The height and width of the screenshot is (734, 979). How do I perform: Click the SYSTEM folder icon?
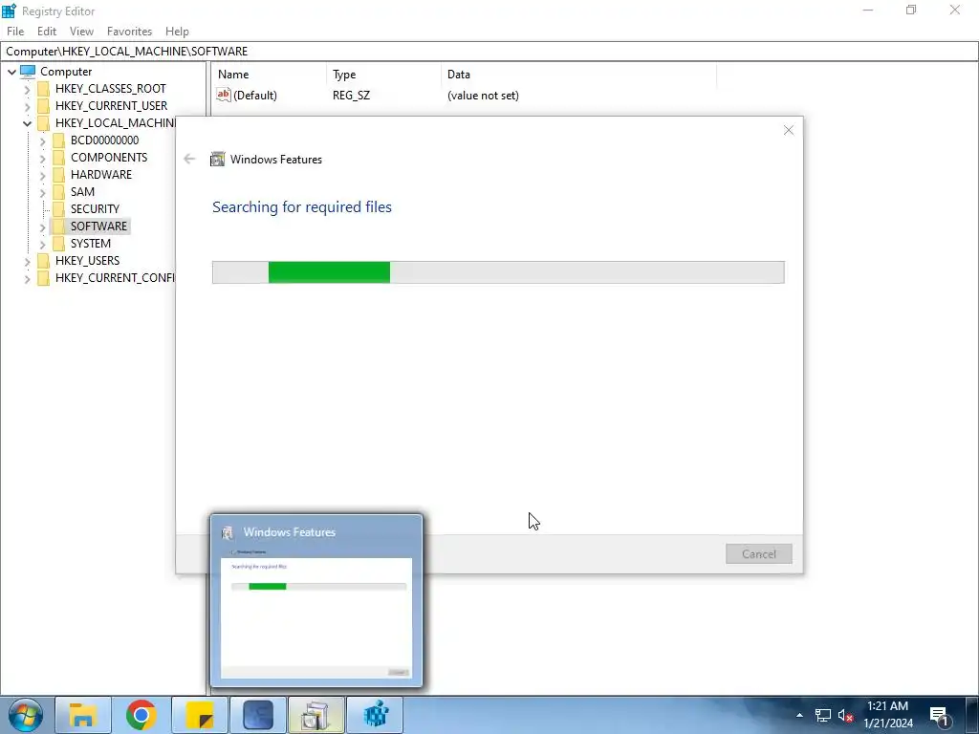click(x=58, y=243)
